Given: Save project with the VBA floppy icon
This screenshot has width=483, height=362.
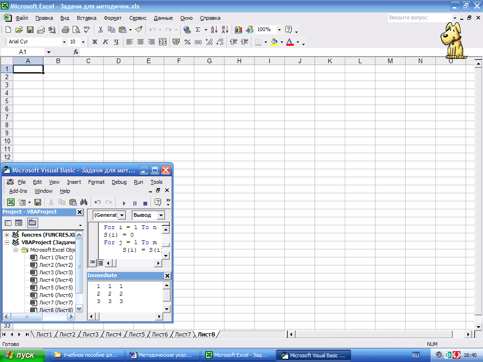Looking at the screenshot, I should (x=38, y=202).
